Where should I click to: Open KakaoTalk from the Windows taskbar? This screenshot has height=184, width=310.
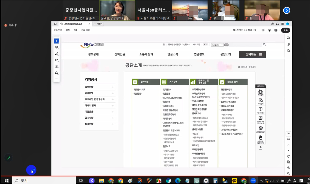click(x=234, y=181)
